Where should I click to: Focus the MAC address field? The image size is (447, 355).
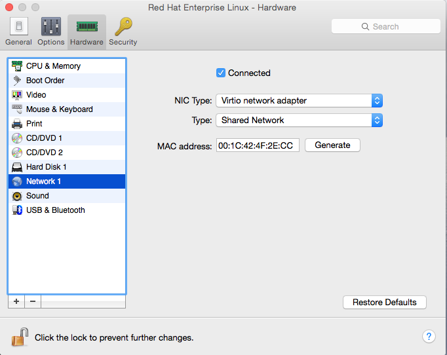pyautogui.click(x=258, y=145)
